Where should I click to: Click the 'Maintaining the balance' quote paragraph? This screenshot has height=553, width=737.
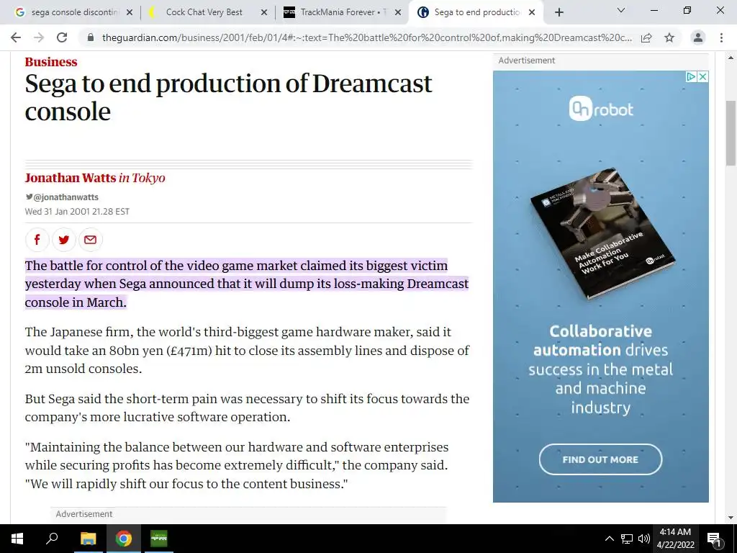tap(237, 465)
